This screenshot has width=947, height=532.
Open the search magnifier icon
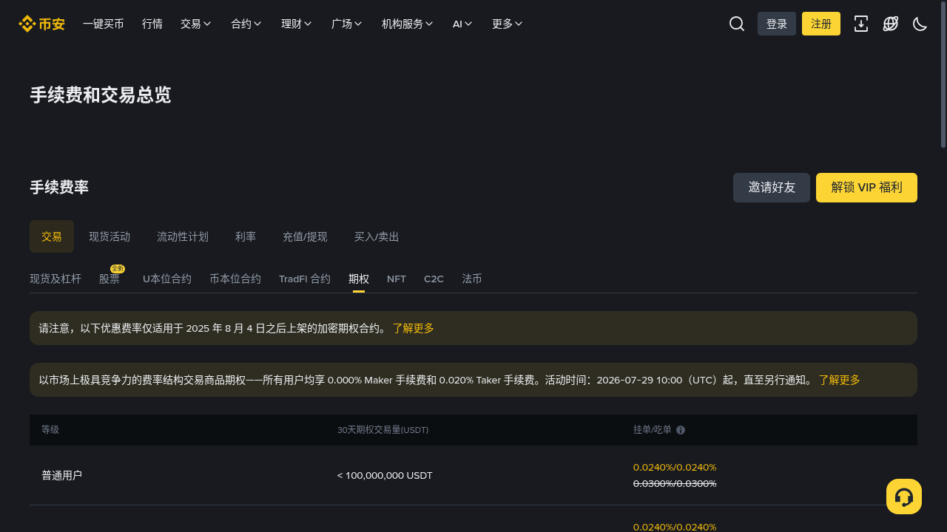737,24
